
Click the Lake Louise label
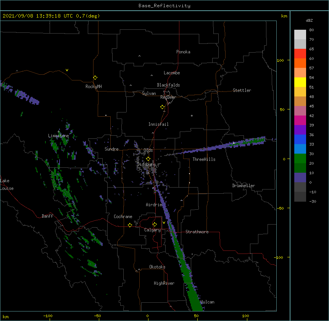pos(7,185)
